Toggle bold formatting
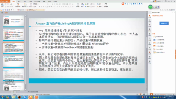 click(40, 7)
